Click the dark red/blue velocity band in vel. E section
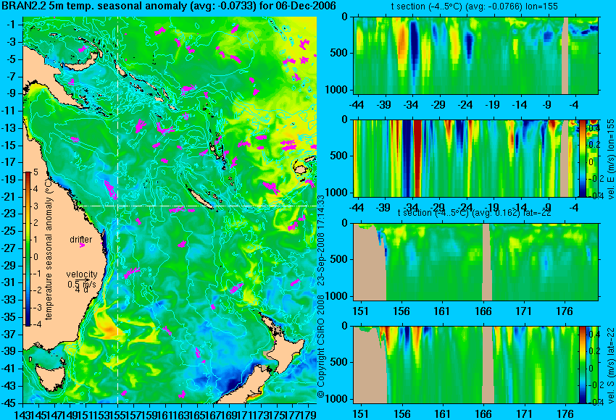This screenshot has height=420, width=616. tap(412, 158)
